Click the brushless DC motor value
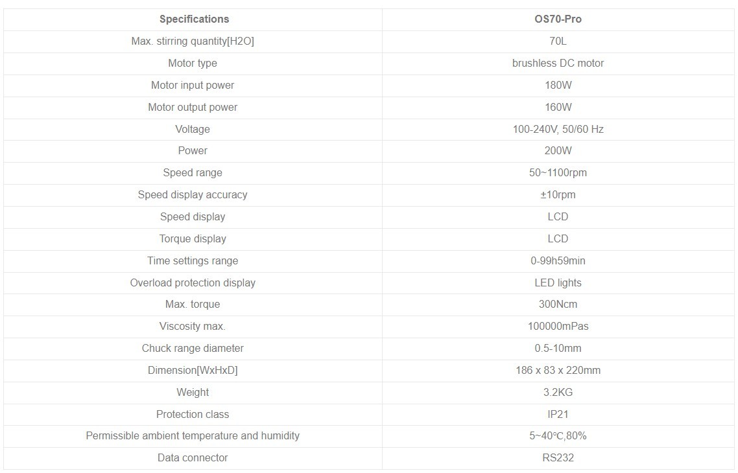The width and height of the screenshot is (738, 473). click(558, 63)
